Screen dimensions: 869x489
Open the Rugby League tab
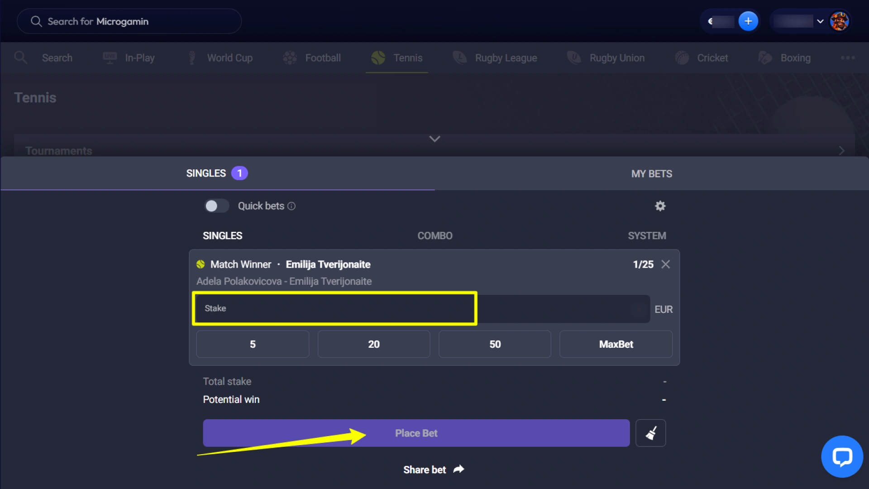(506, 58)
